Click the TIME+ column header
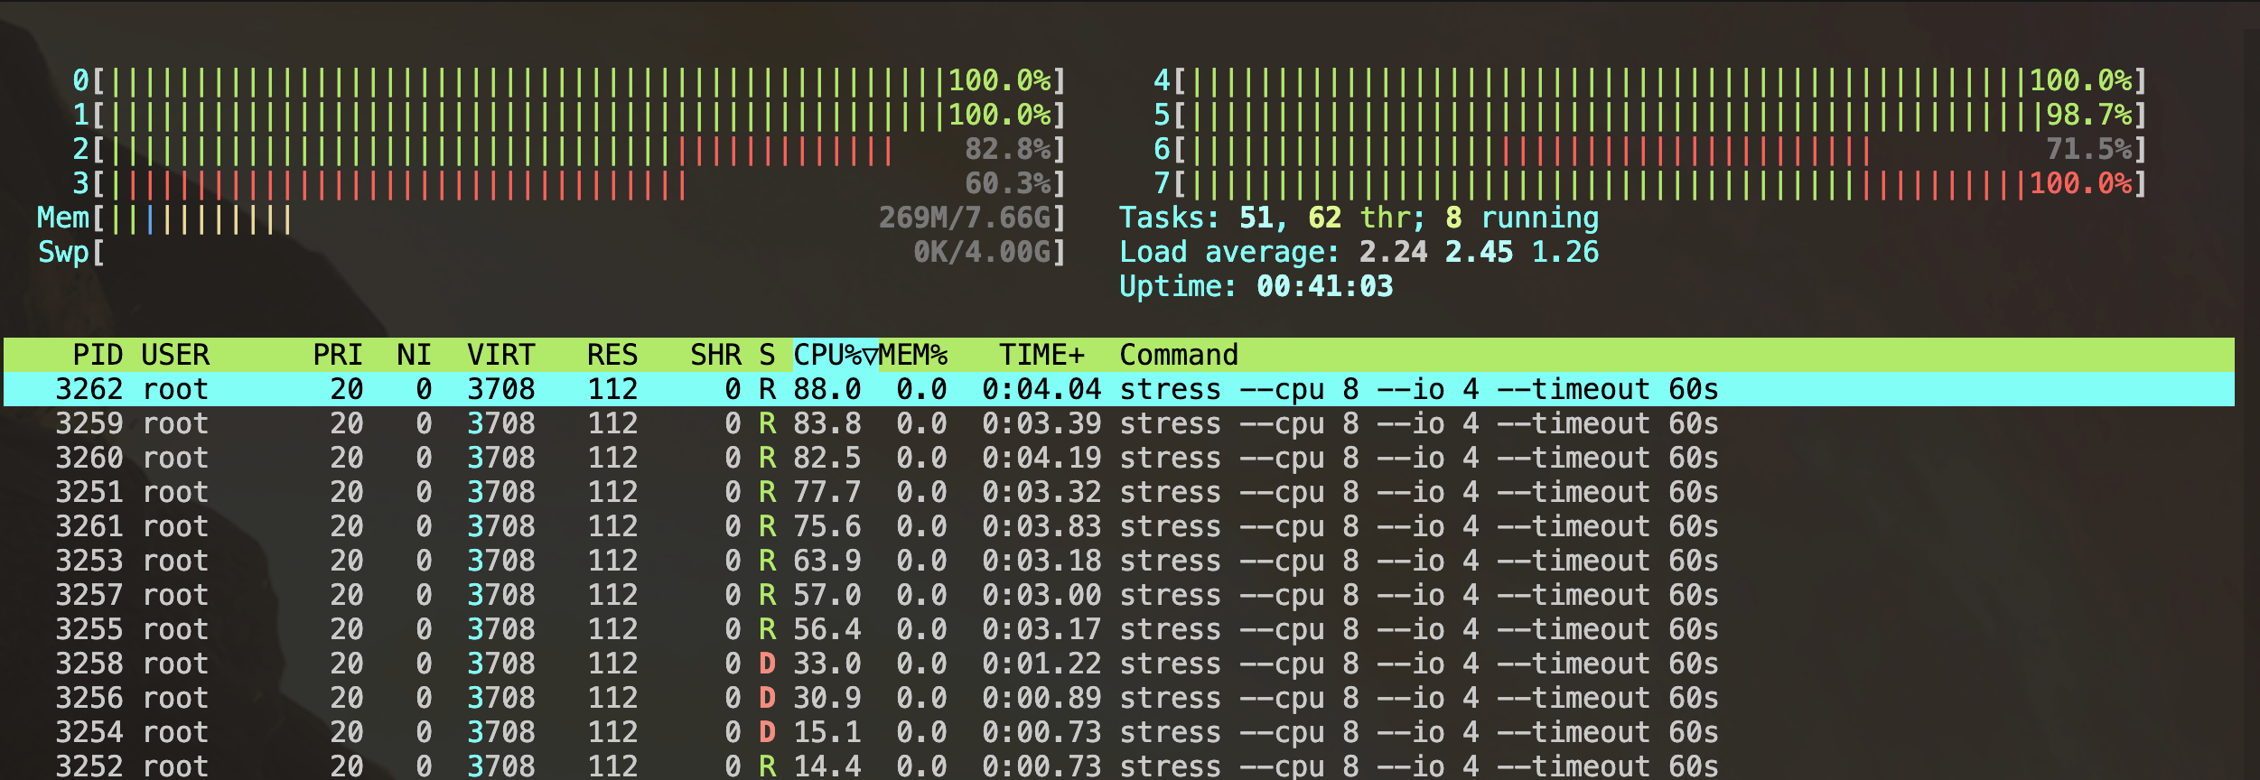 tap(1041, 355)
